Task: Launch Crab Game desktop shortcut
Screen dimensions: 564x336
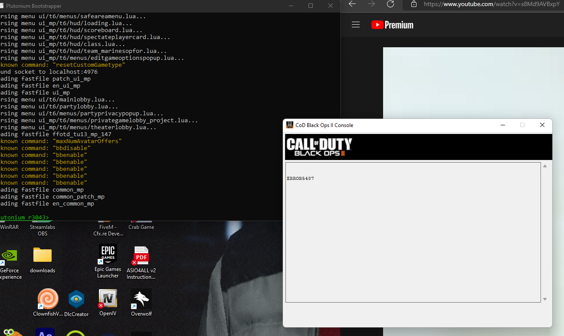Action: click(x=141, y=226)
